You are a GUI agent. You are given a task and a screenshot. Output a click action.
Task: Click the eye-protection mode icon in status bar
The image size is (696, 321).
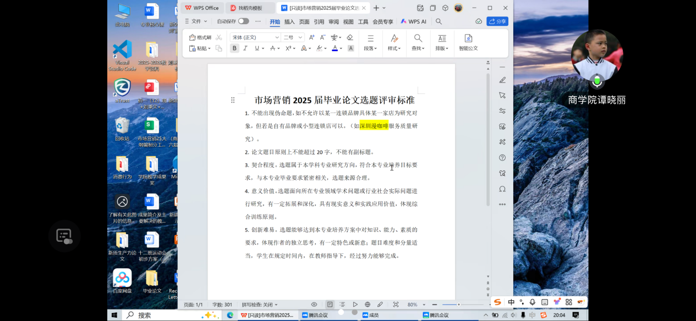tap(314, 305)
